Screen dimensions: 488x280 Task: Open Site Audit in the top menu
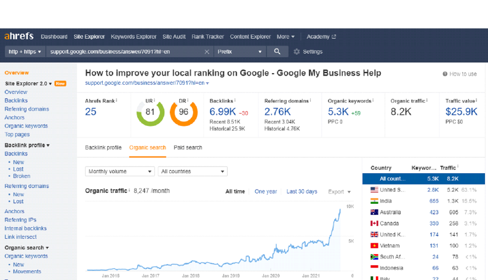point(174,37)
